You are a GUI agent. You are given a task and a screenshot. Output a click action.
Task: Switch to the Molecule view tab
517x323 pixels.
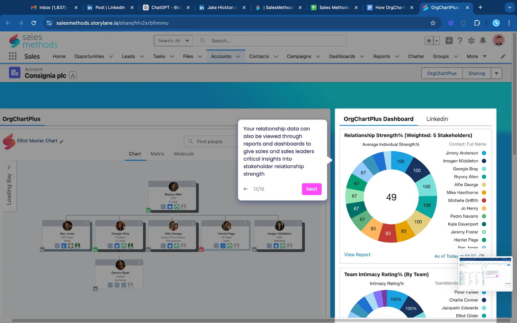184,154
